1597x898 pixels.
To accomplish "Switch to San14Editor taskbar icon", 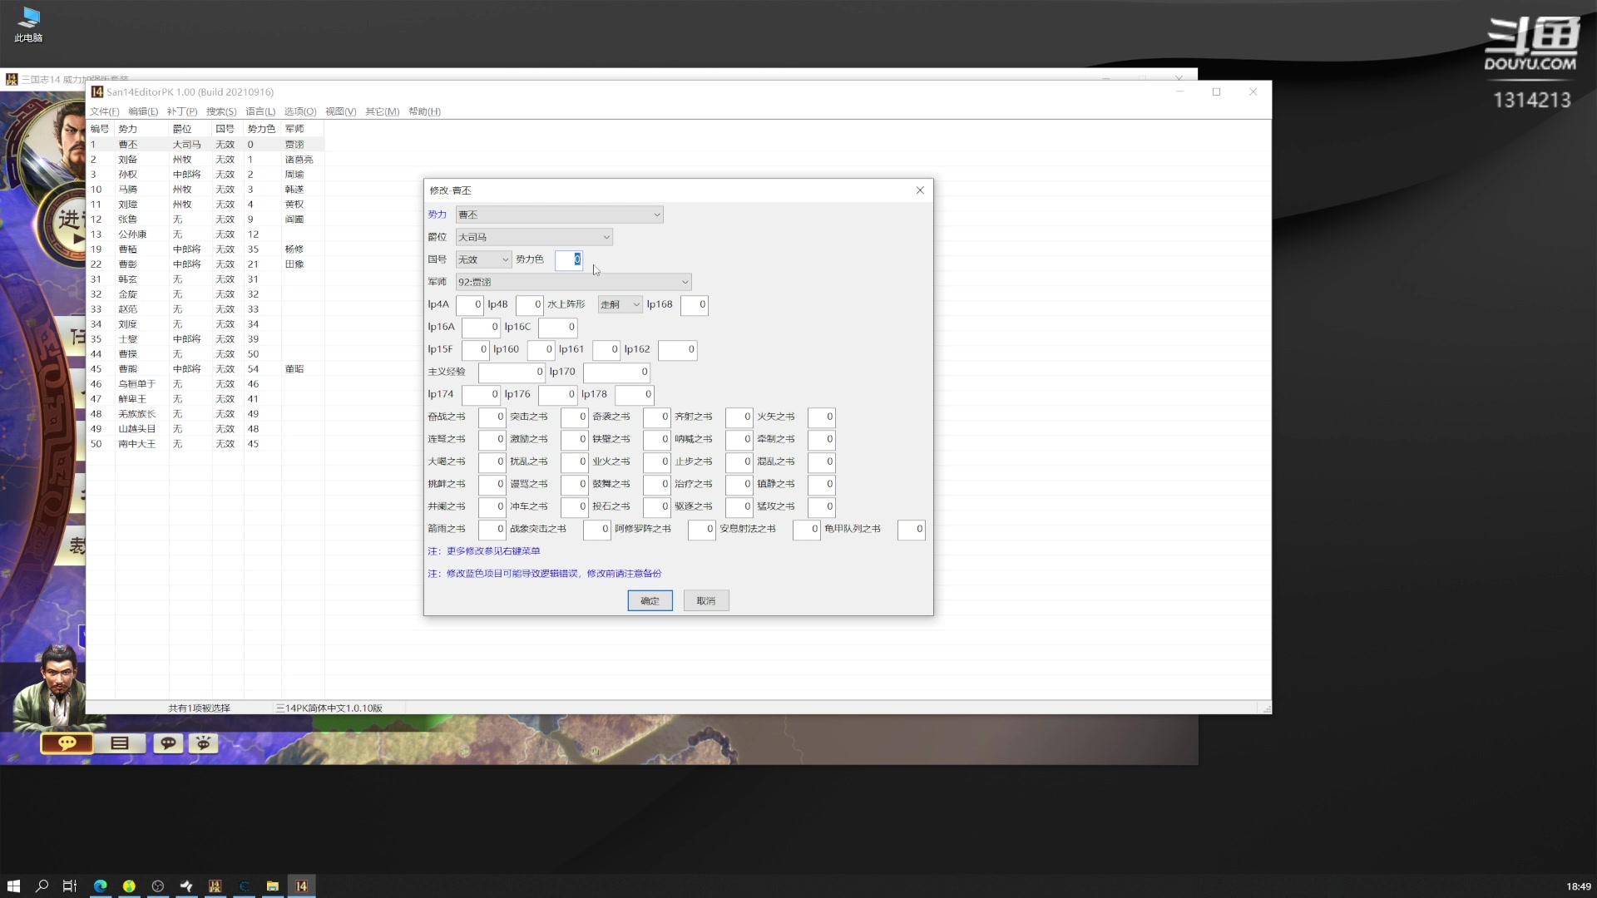I will 301,886.
